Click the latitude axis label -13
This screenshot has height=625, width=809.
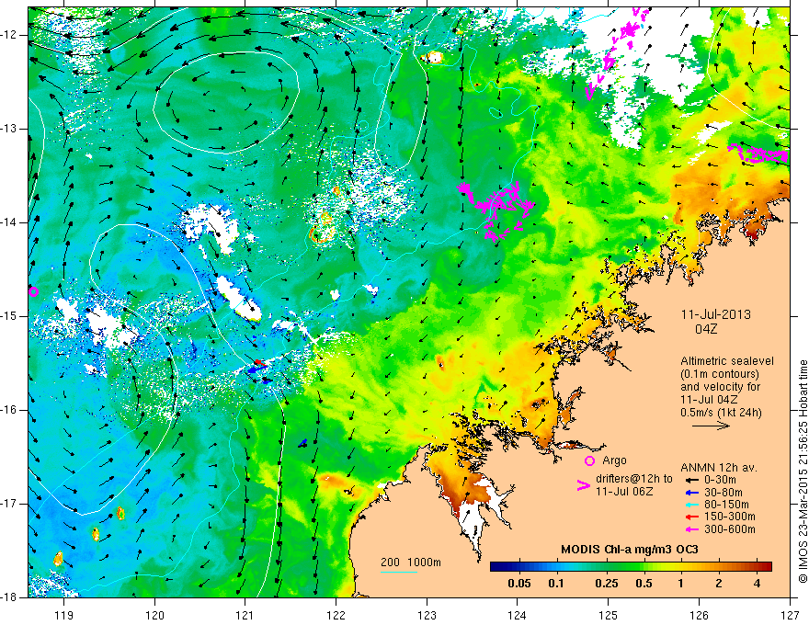9,129
